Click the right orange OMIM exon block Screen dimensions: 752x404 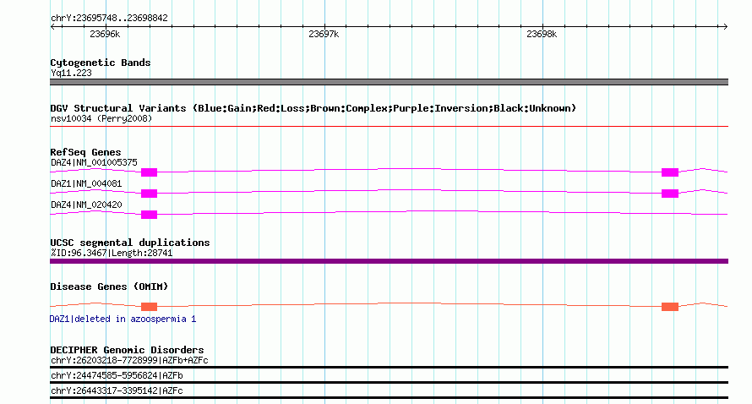pyautogui.click(x=670, y=307)
